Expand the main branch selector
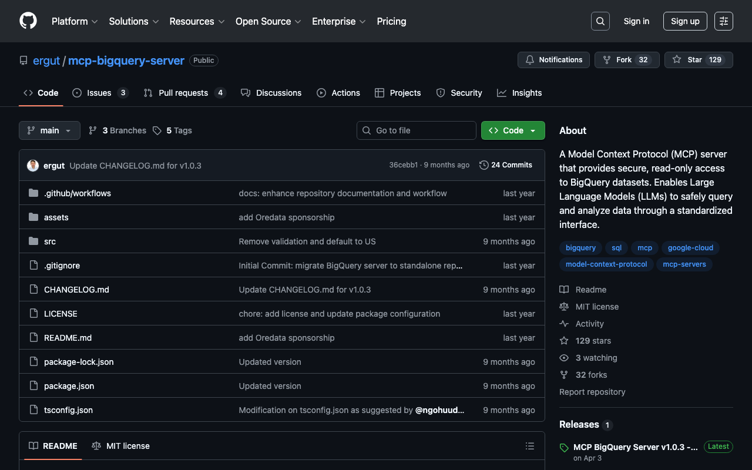 click(x=49, y=130)
